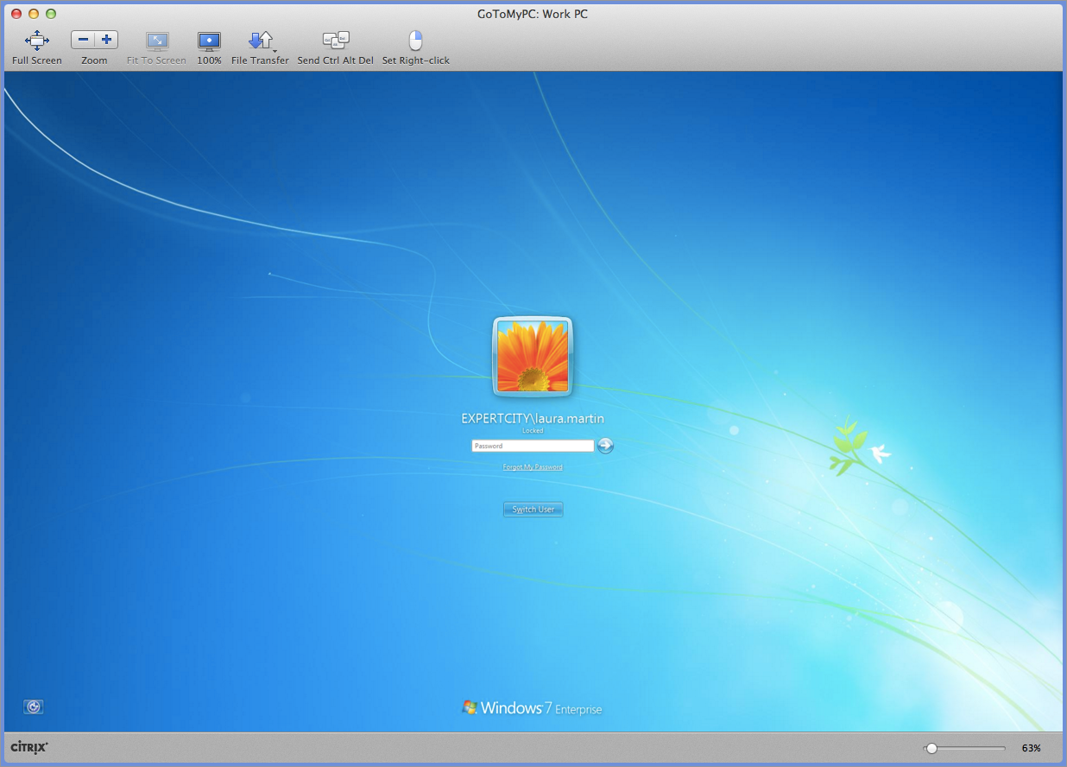
Task: Submit password with the arrow button
Action: (605, 446)
